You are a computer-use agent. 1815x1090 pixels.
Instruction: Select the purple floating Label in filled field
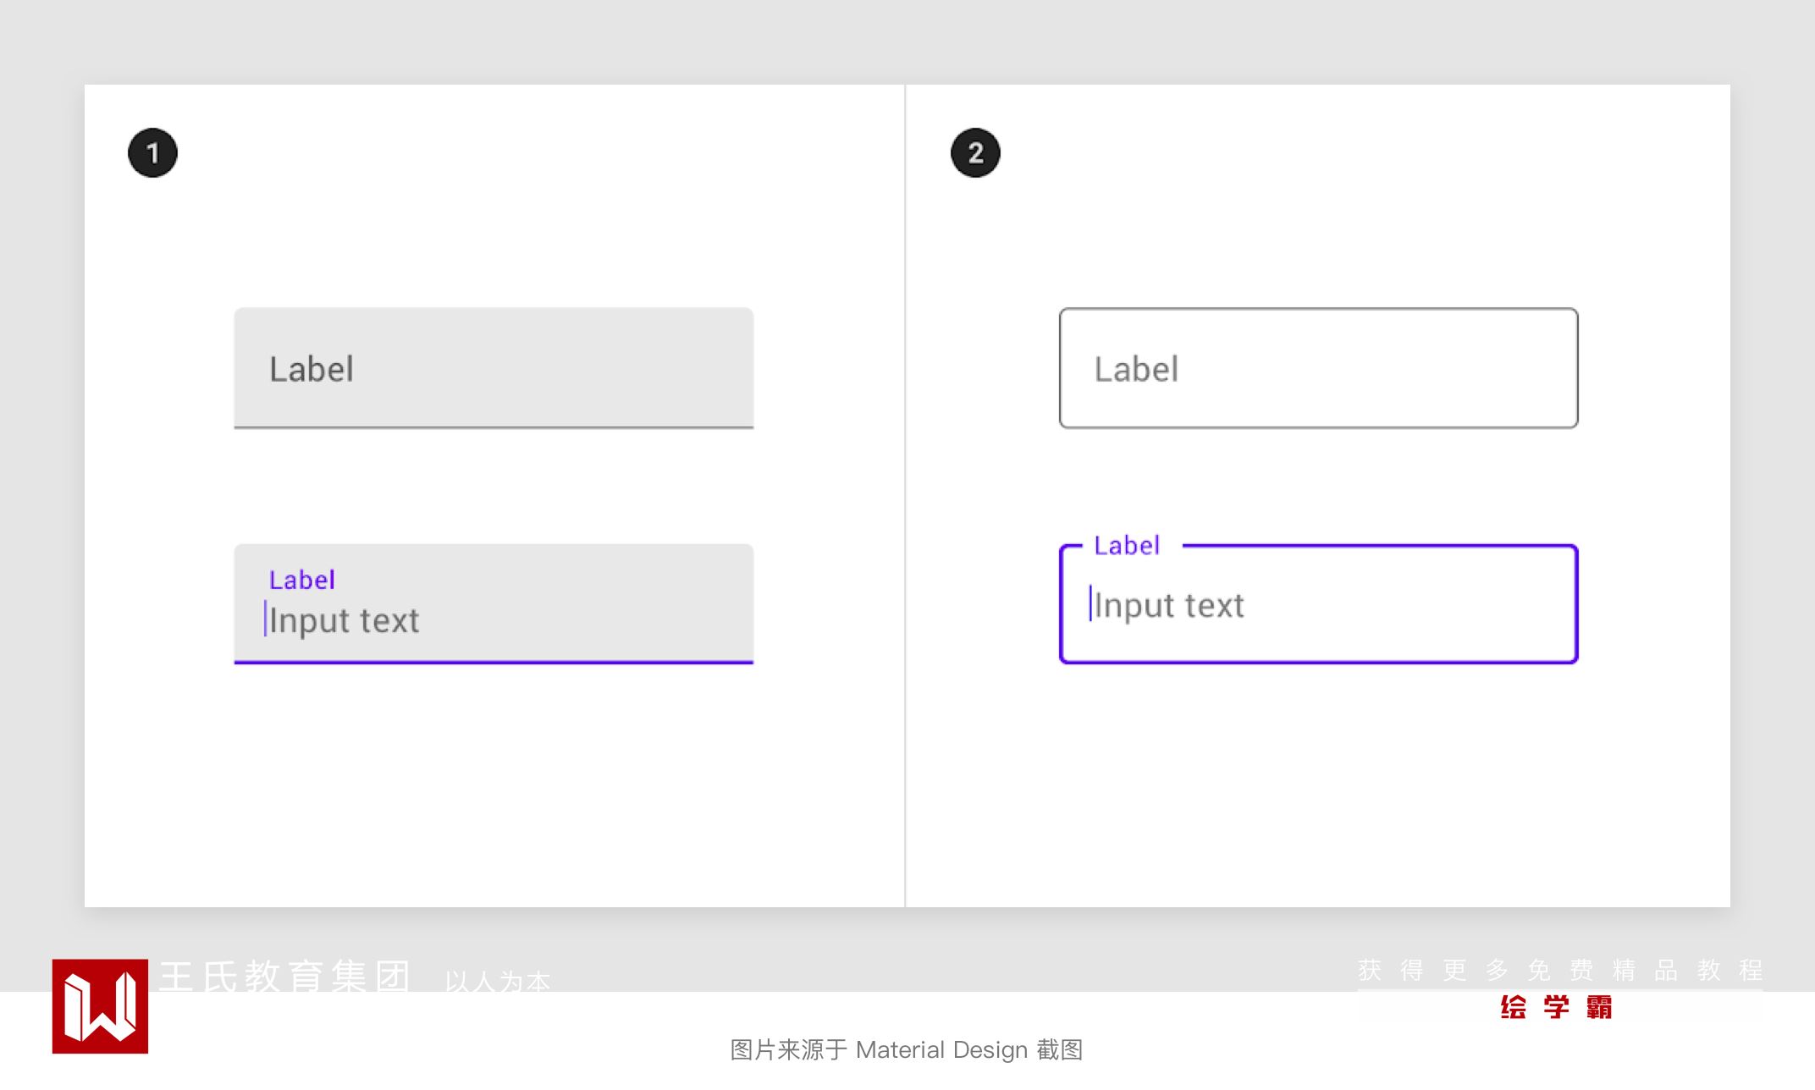pyautogui.click(x=301, y=581)
